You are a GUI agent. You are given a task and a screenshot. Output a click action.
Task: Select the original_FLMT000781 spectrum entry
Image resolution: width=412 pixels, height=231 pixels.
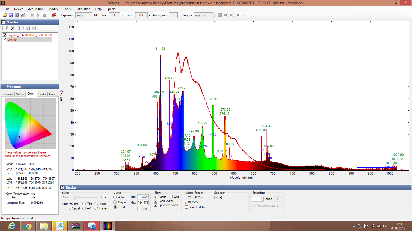tap(30, 35)
